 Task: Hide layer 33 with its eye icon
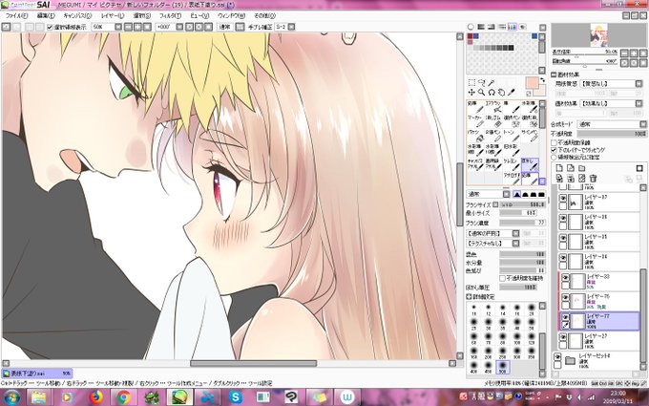(565, 278)
